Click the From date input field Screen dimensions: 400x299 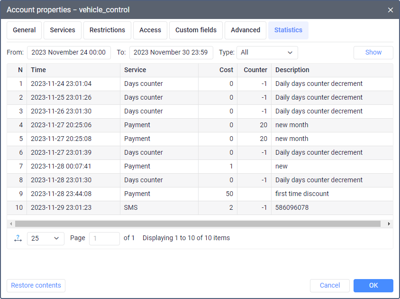[x=69, y=53]
